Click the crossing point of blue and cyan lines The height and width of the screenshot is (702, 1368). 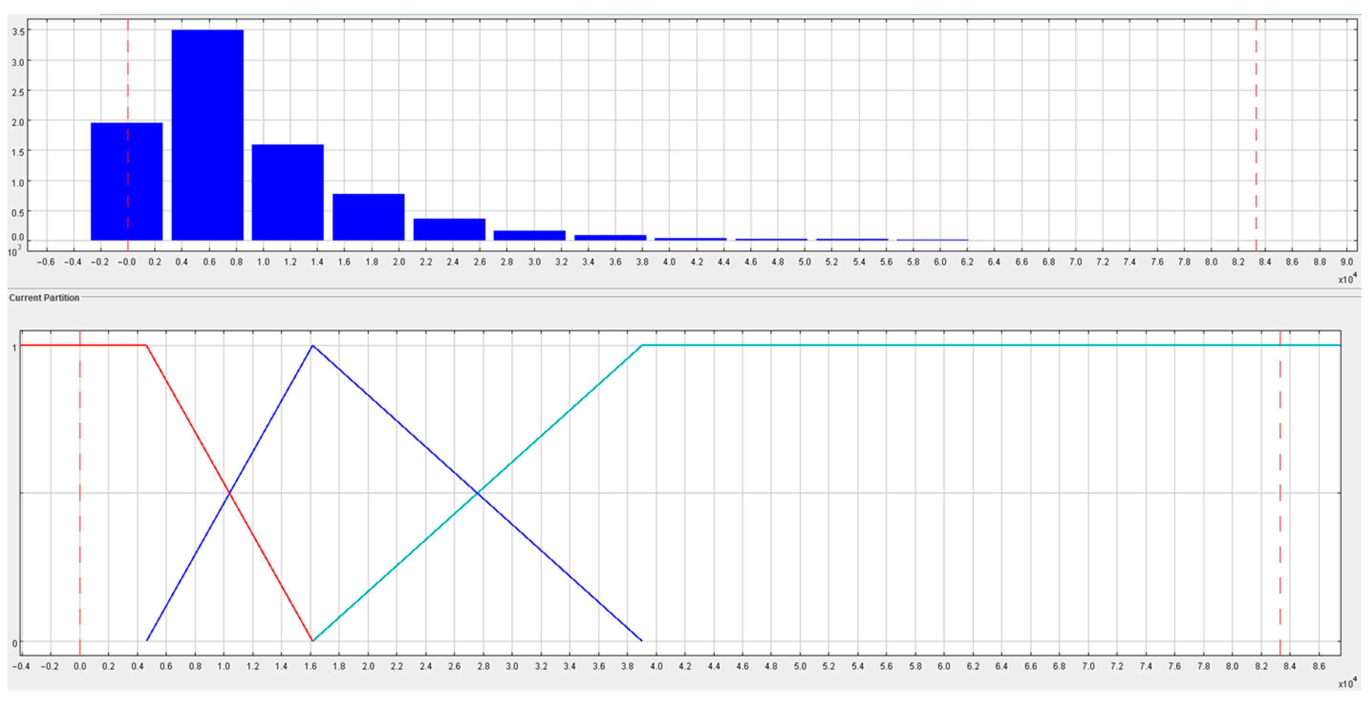click(477, 493)
